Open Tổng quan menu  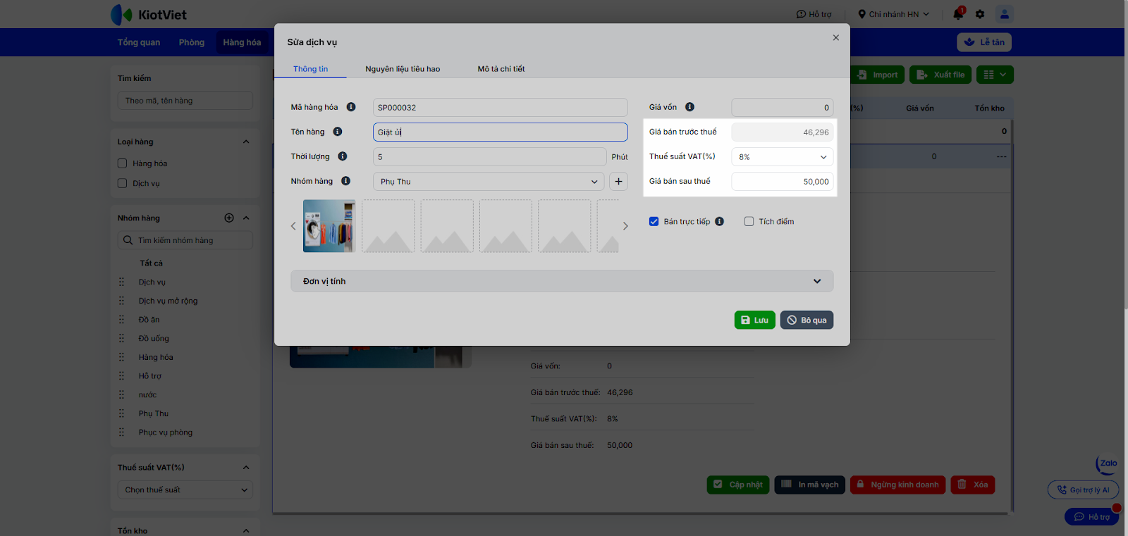(x=139, y=42)
